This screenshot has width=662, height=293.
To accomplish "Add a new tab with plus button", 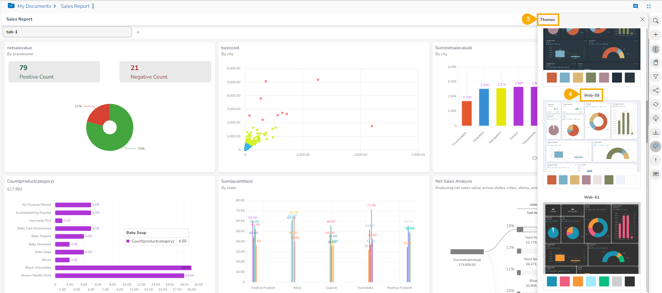I will [138, 32].
